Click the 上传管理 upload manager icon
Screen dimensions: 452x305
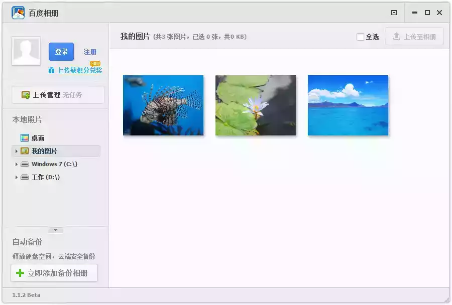[x=25, y=94]
